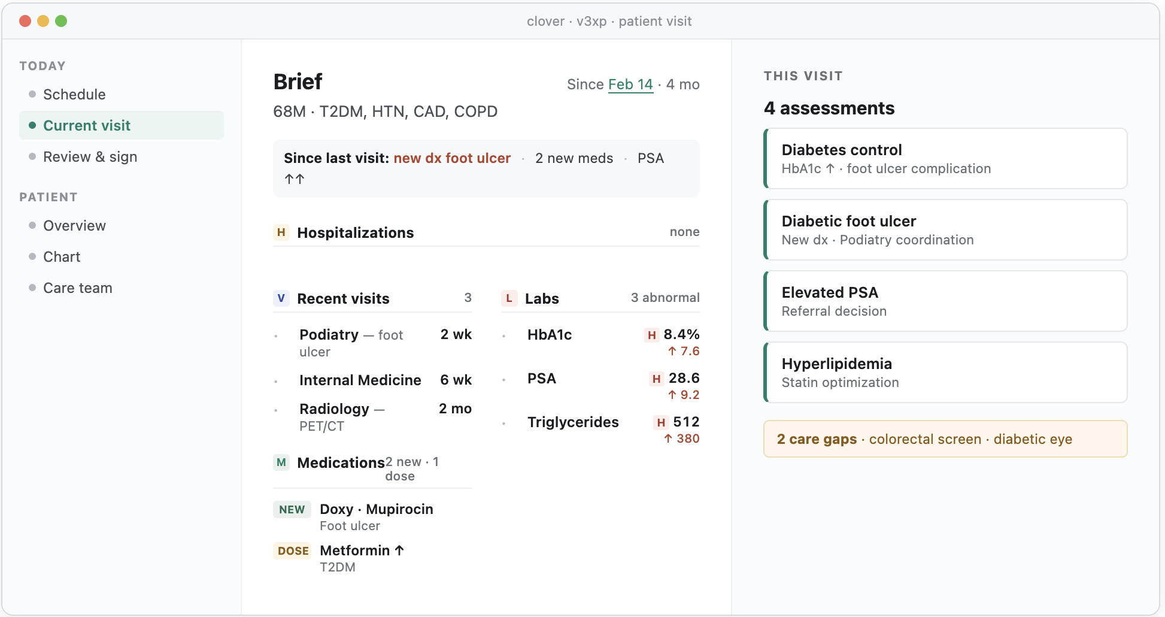This screenshot has height=617, width=1165.
Task: Open the Diabetic foot ulcer assessment card
Action: tap(945, 230)
